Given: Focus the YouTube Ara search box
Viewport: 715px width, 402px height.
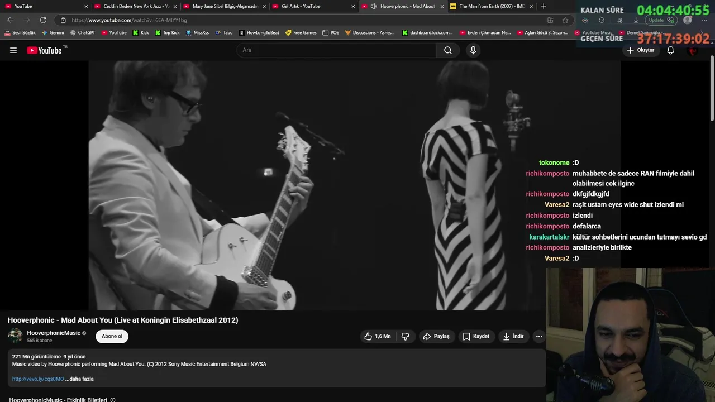Looking at the screenshot, I should (x=336, y=50).
